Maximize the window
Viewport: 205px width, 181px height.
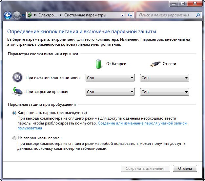(182, 3)
